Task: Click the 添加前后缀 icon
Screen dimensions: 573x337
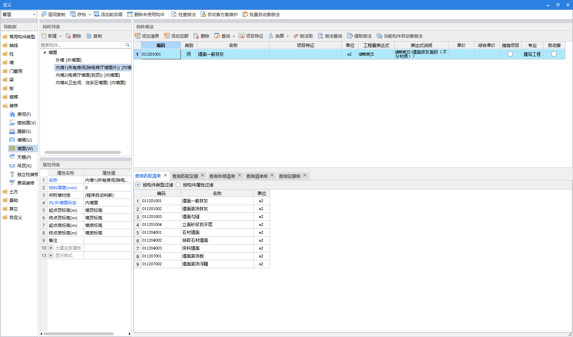Action: [x=97, y=14]
